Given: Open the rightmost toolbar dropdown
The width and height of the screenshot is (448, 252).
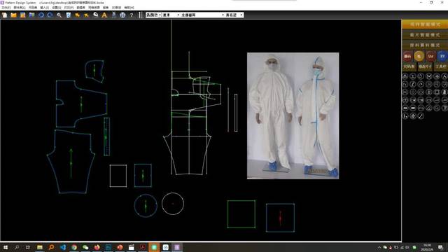Looking at the screenshot, I should pyautogui.click(x=234, y=15).
